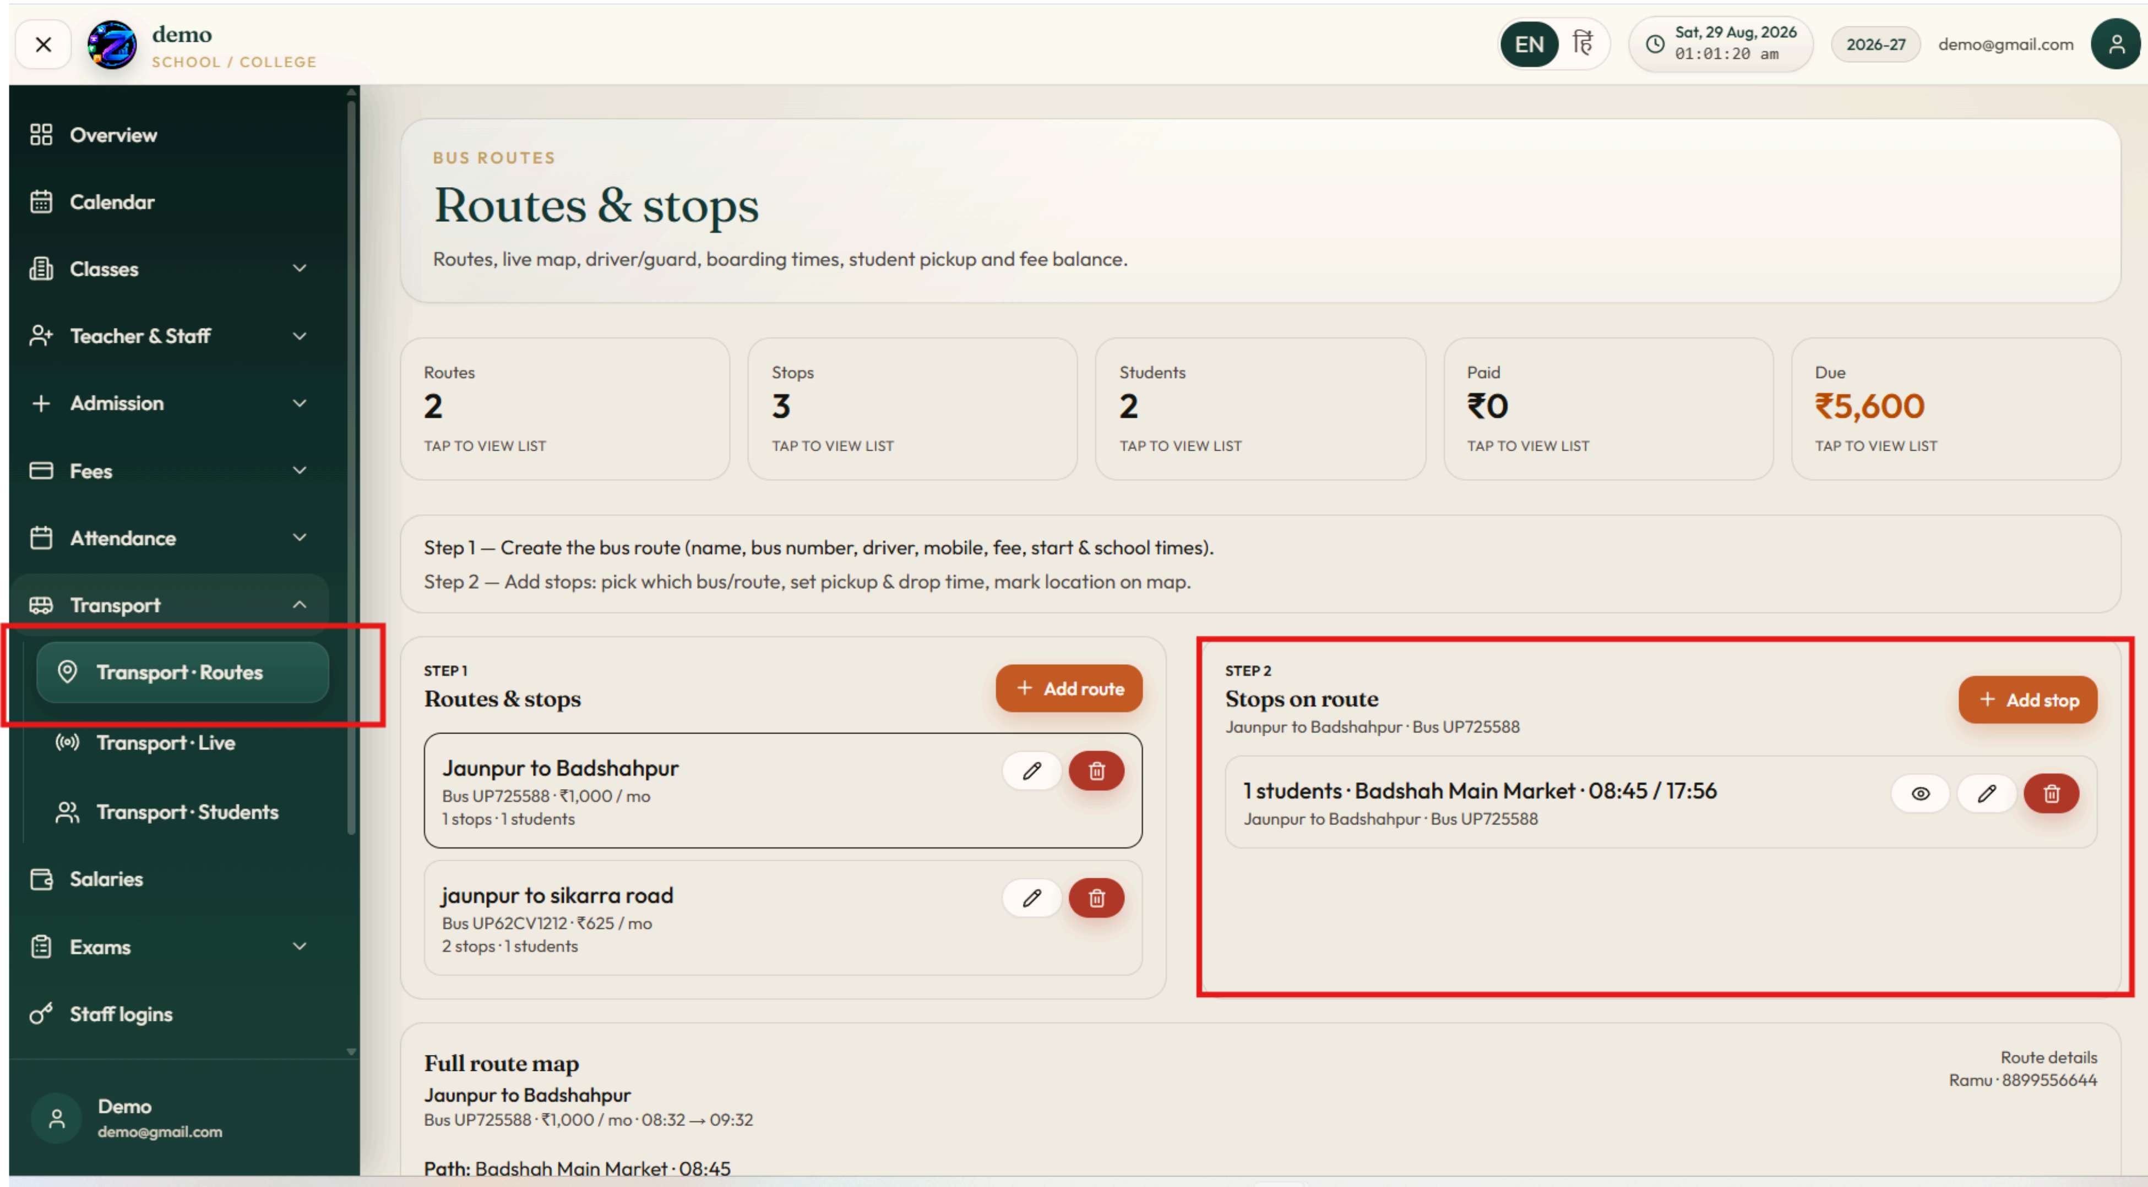Click the clock icon beside the date
This screenshot has height=1187, width=2148.
pyautogui.click(x=1654, y=44)
